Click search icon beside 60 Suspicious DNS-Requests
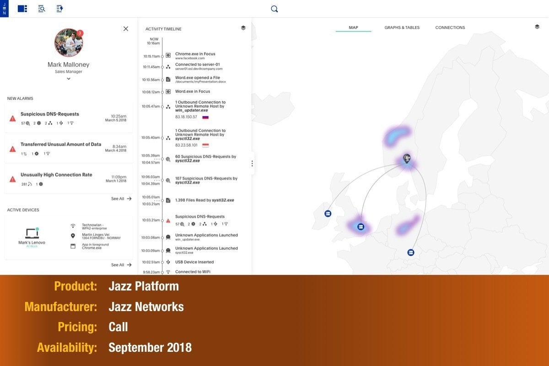 (168, 159)
